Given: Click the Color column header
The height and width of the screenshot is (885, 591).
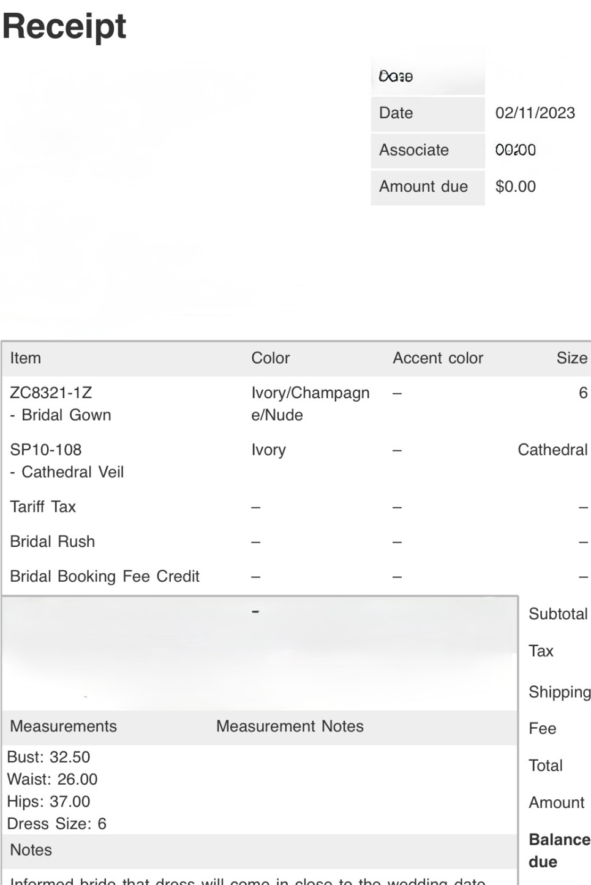Looking at the screenshot, I should click(x=271, y=358).
